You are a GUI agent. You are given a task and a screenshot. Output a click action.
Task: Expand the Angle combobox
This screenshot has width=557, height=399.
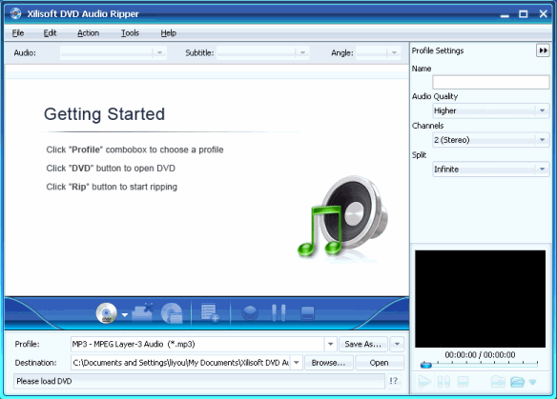(x=394, y=52)
